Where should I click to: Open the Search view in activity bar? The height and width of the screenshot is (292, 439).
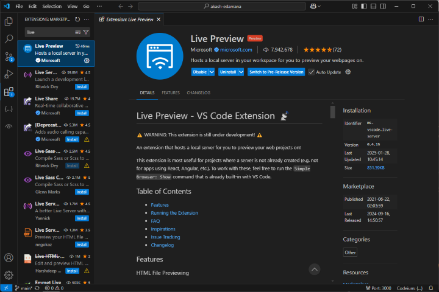[9, 39]
